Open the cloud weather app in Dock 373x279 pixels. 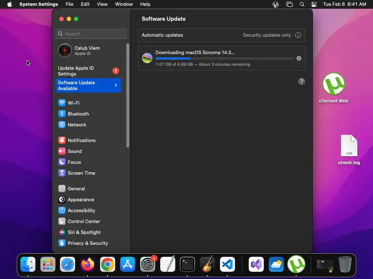[276, 264]
